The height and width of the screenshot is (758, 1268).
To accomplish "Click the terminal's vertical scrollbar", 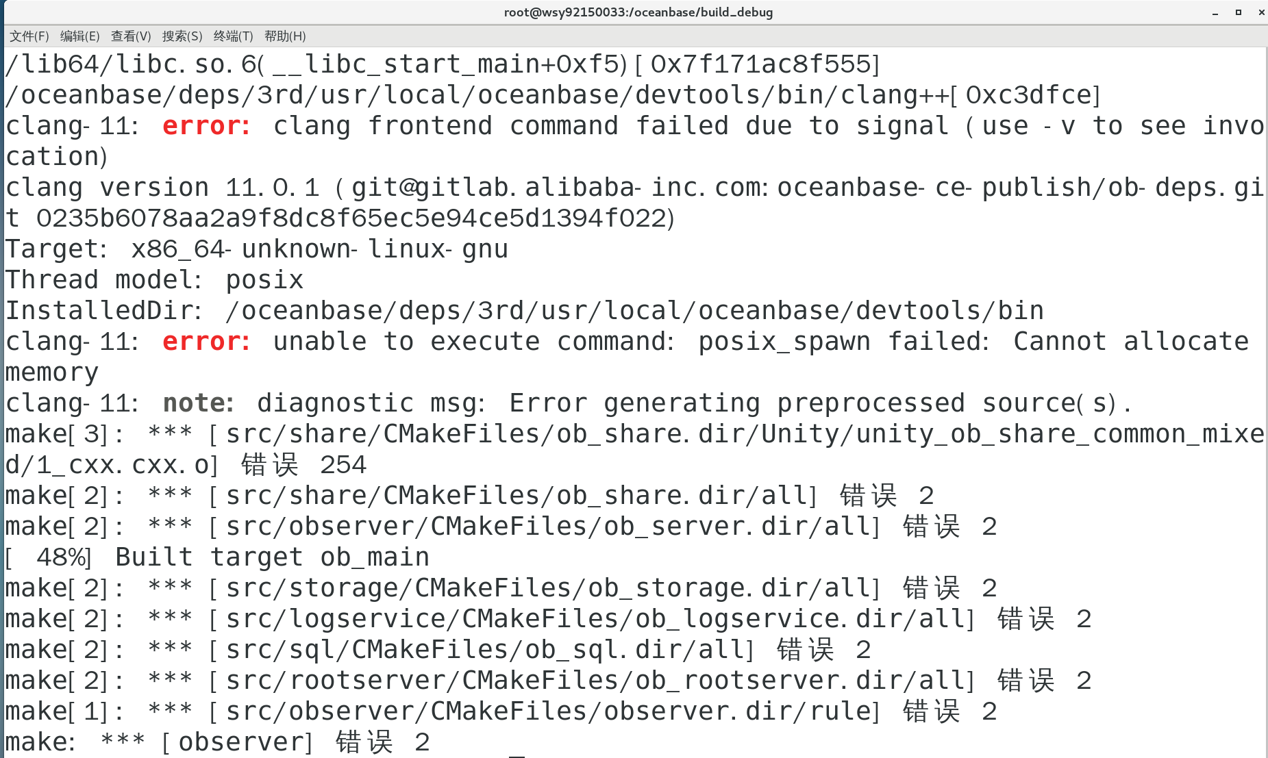I will (x=1266, y=403).
